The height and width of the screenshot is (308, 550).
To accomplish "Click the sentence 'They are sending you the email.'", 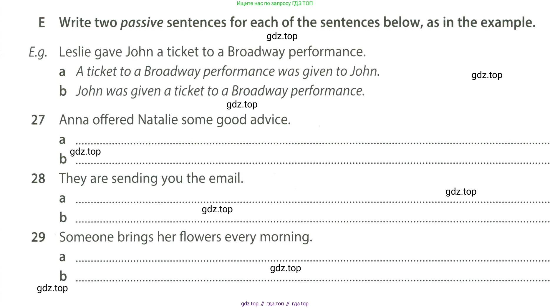I will (151, 178).
